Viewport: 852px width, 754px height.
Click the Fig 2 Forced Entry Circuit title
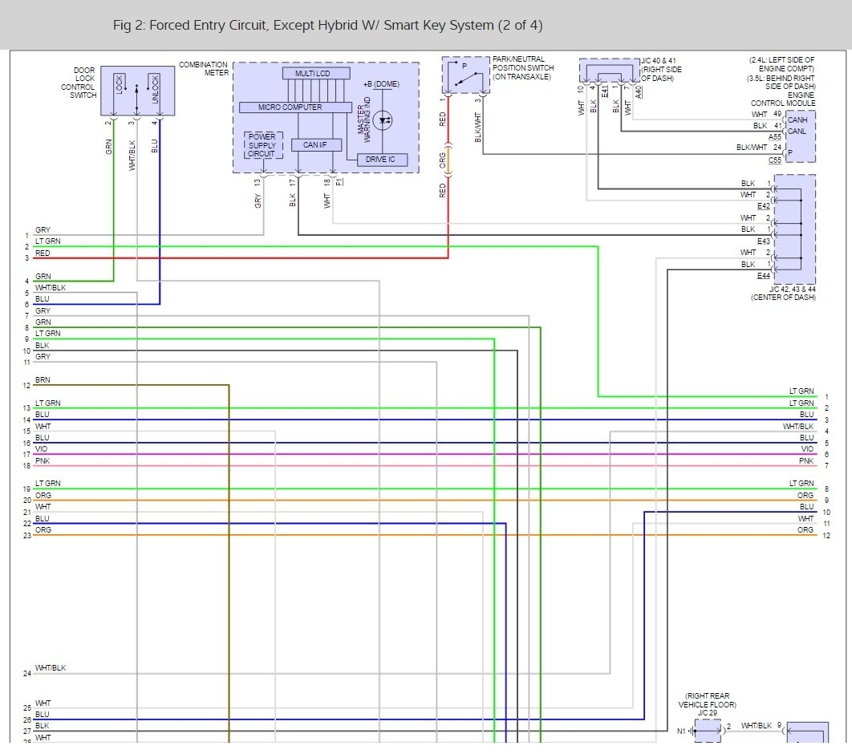click(x=328, y=25)
